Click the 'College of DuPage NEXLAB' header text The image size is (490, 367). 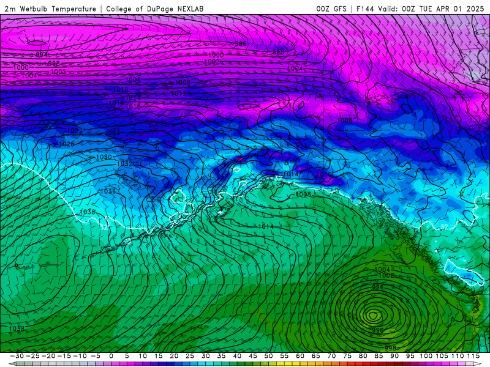[155, 9]
